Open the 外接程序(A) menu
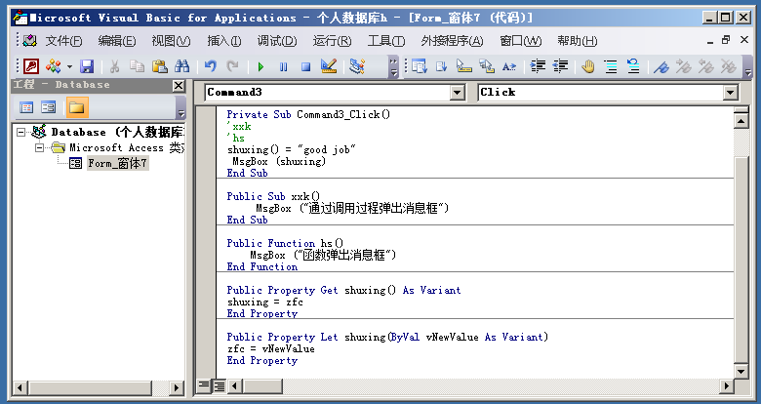 pos(452,41)
